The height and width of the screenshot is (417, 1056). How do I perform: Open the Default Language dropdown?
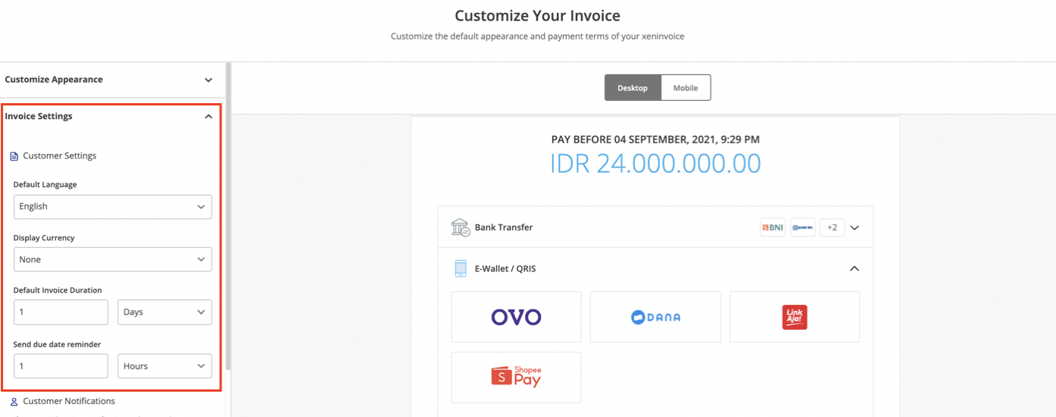tap(112, 207)
